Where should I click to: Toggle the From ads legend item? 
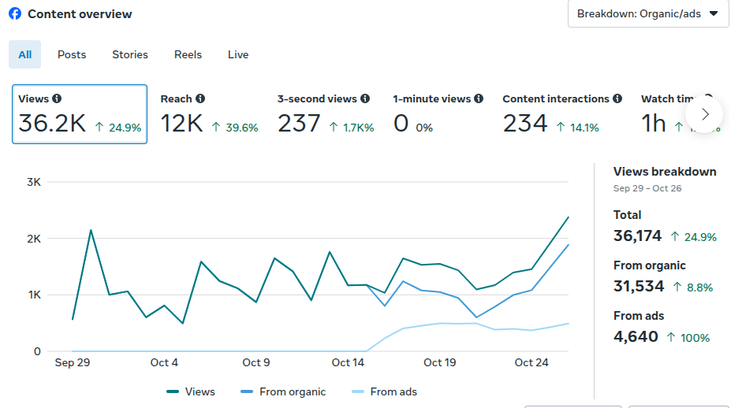(384, 391)
